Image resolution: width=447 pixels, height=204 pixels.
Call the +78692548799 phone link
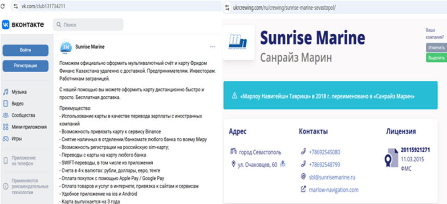pos(325,165)
